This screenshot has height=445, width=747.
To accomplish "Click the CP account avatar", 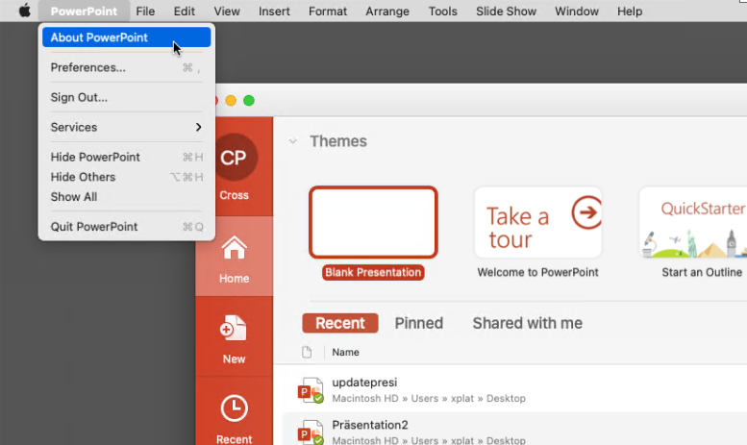I will [234, 159].
